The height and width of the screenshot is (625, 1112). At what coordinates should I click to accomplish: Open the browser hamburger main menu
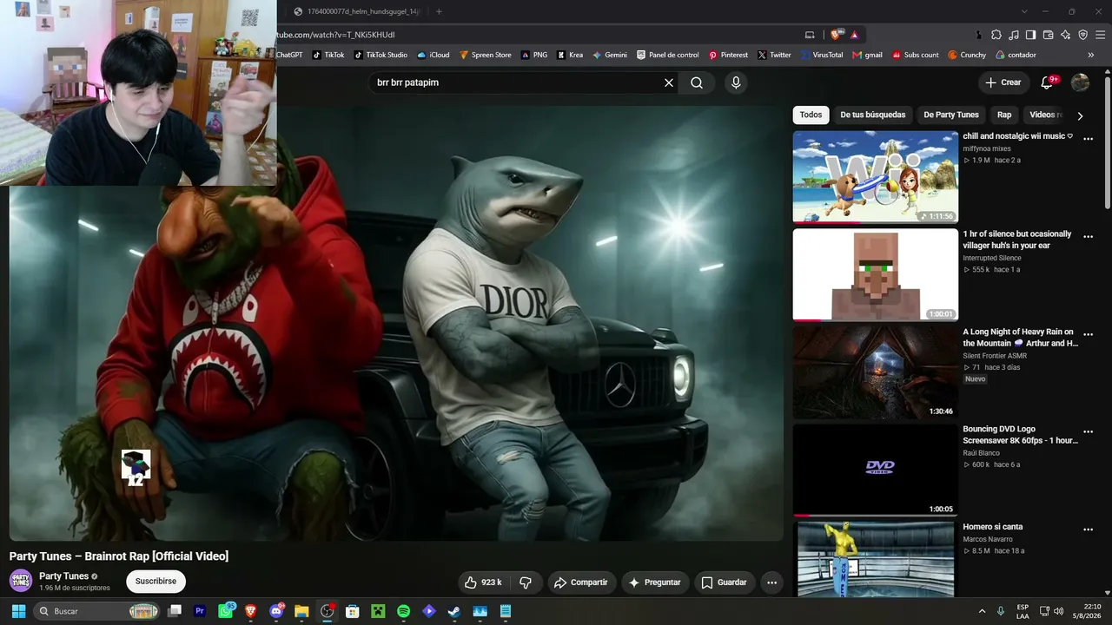point(1100,35)
